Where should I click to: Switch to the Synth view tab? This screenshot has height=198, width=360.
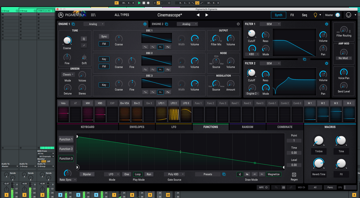click(278, 15)
